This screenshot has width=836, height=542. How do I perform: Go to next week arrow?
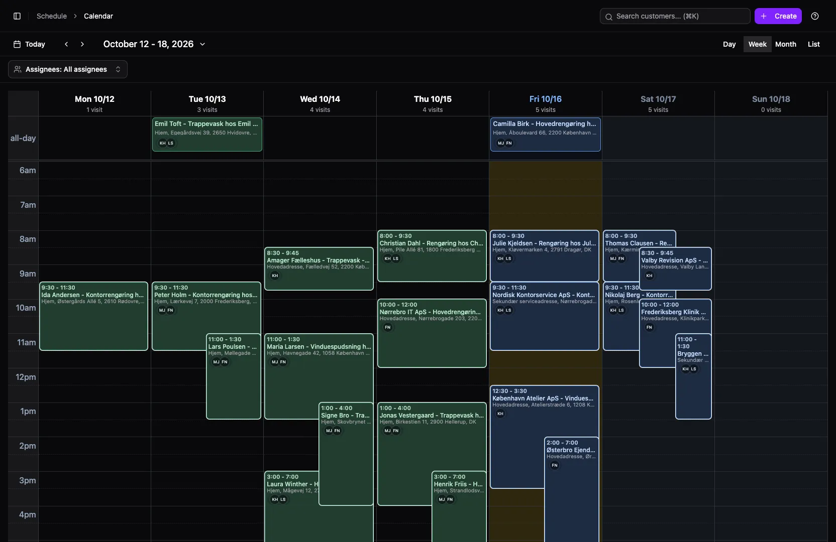82,44
